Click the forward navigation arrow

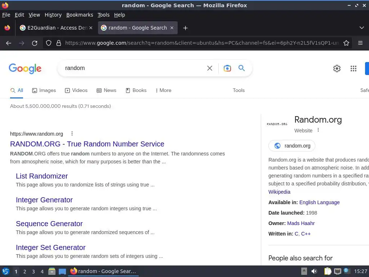click(x=22, y=43)
